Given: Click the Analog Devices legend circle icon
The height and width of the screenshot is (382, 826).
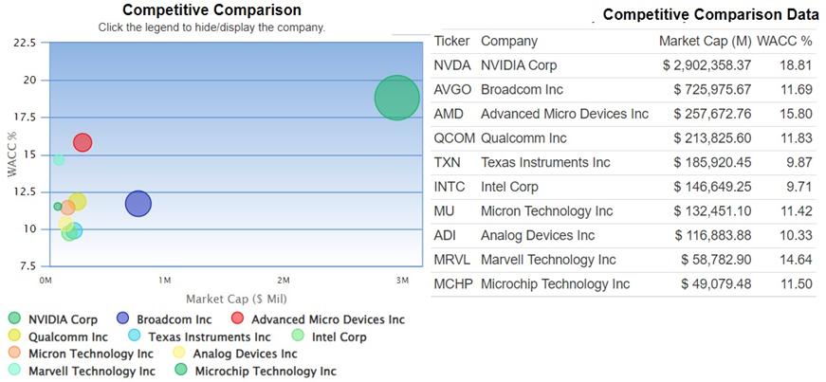Looking at the screenshot, I should pyautogui.click(x=180, y=354).
